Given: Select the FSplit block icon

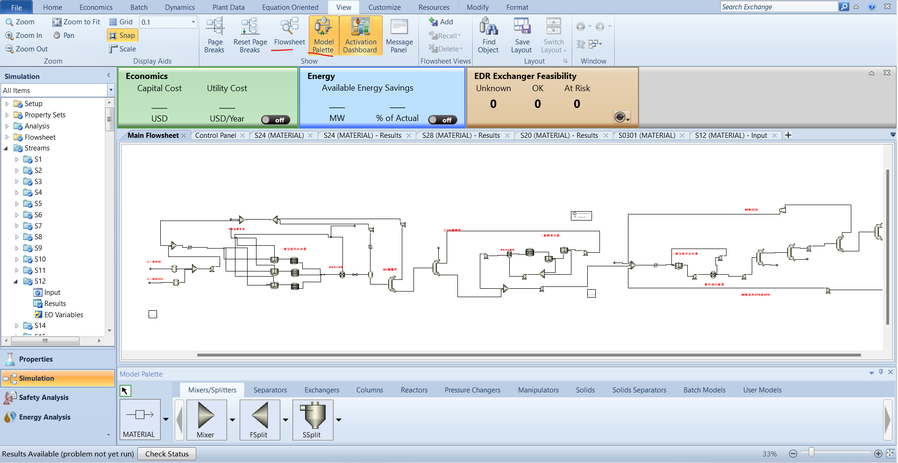Looking at the screenshot, I should 259,419.
